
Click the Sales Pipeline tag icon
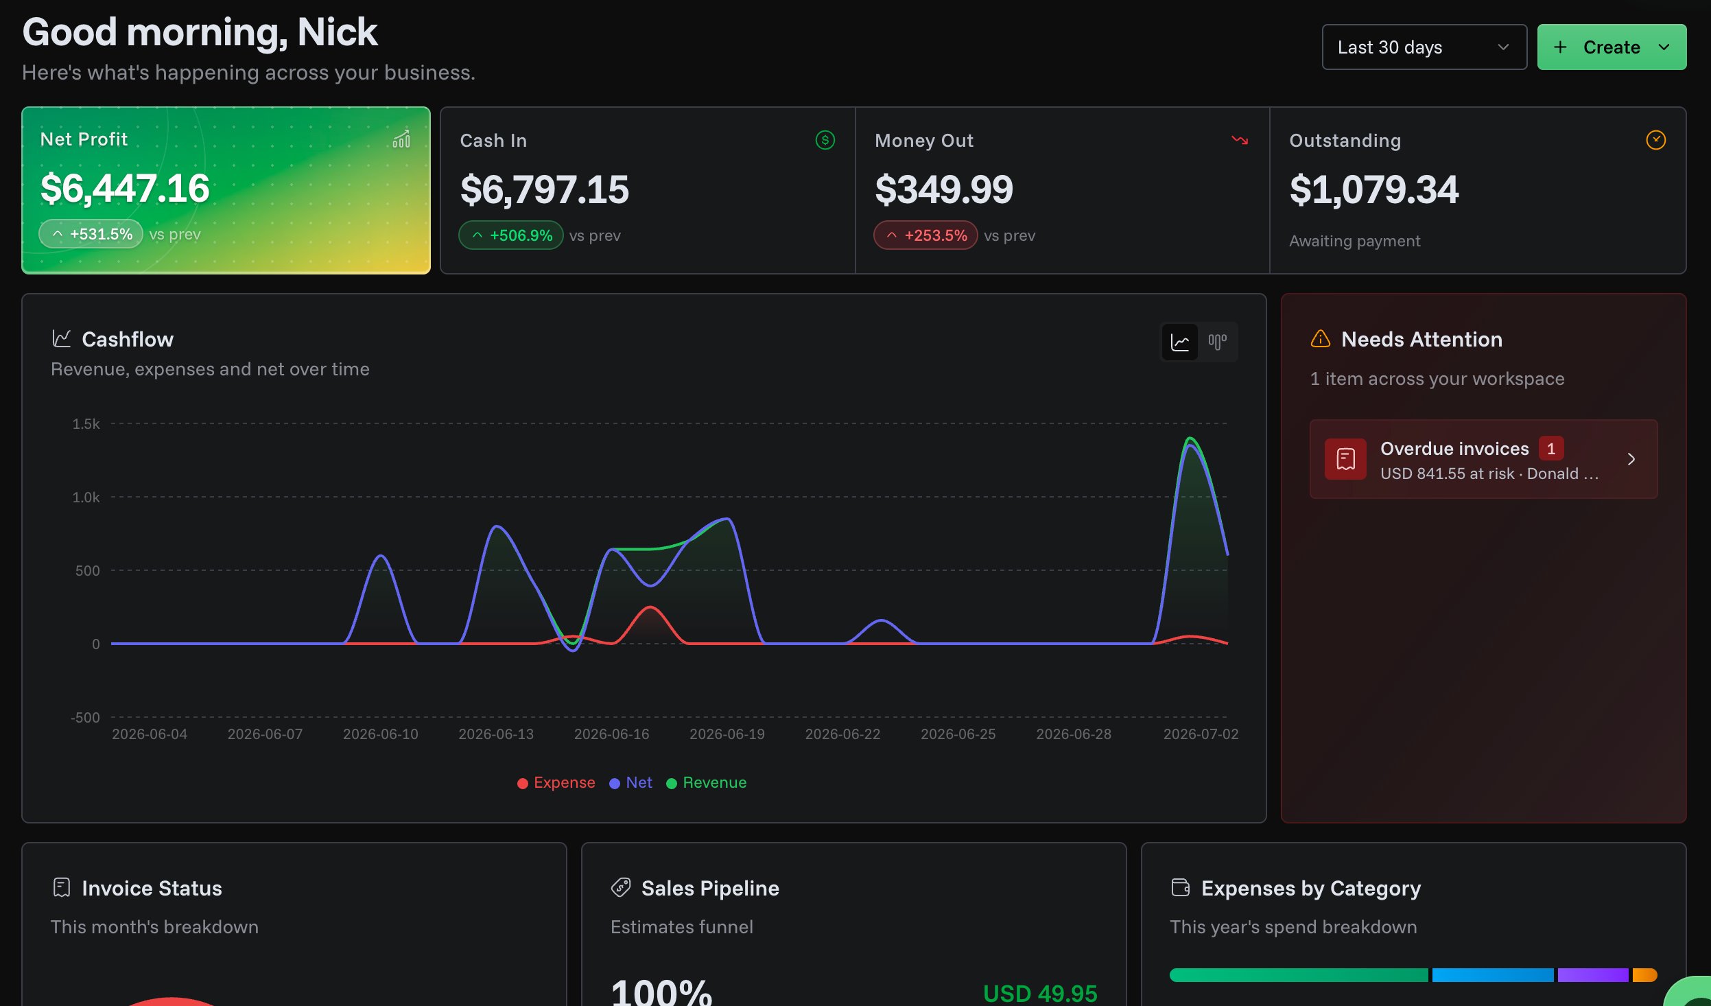tap(620, 887)
